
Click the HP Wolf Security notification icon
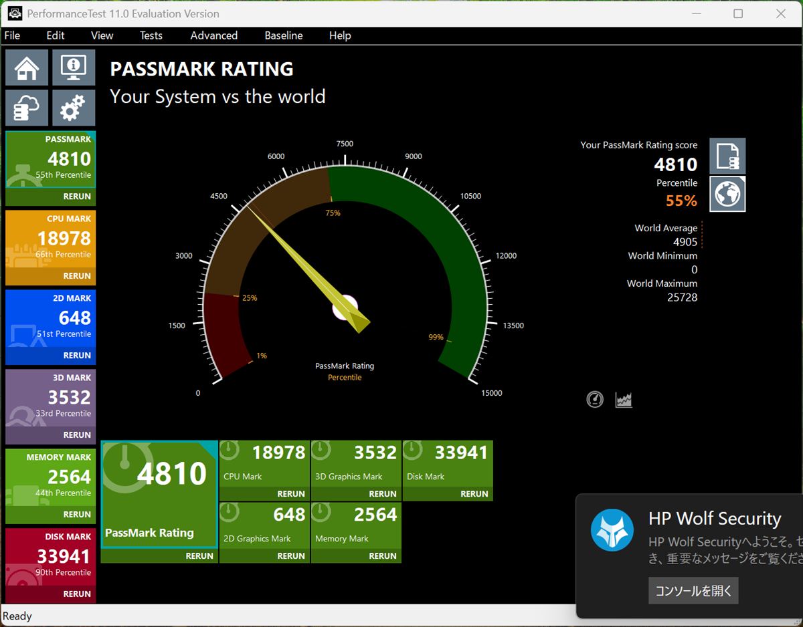pos(612,530)
